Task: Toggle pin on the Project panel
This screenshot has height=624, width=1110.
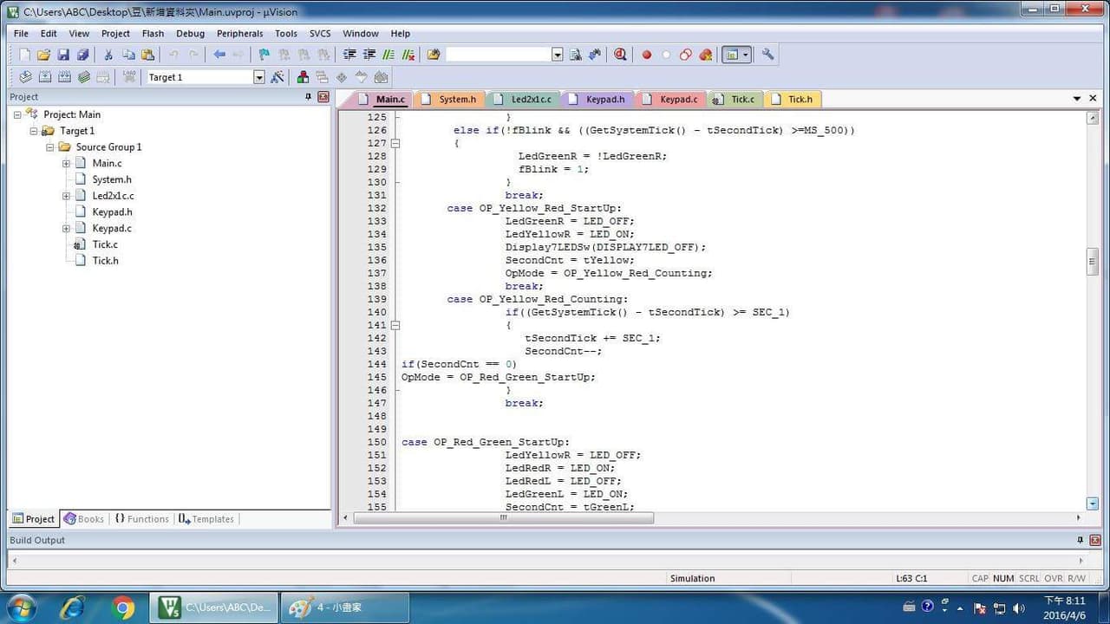Action: 308,97
